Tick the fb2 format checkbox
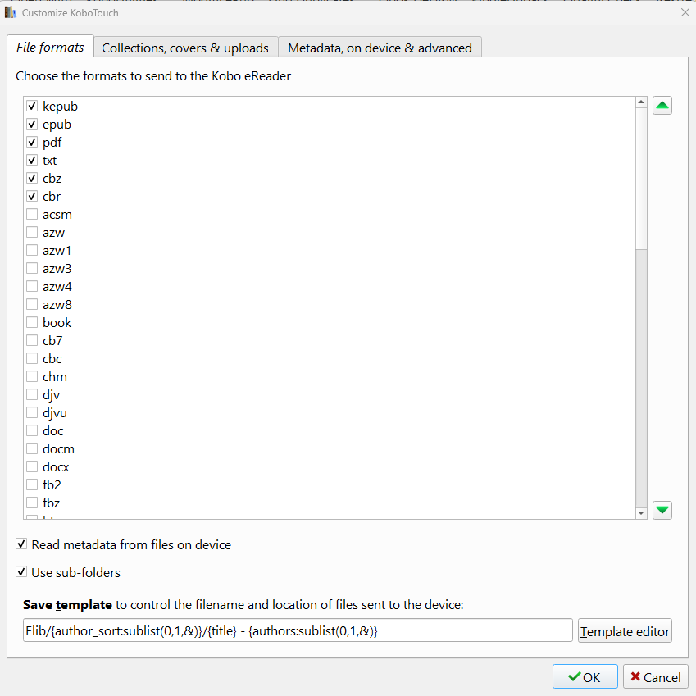 click(32, 484)
